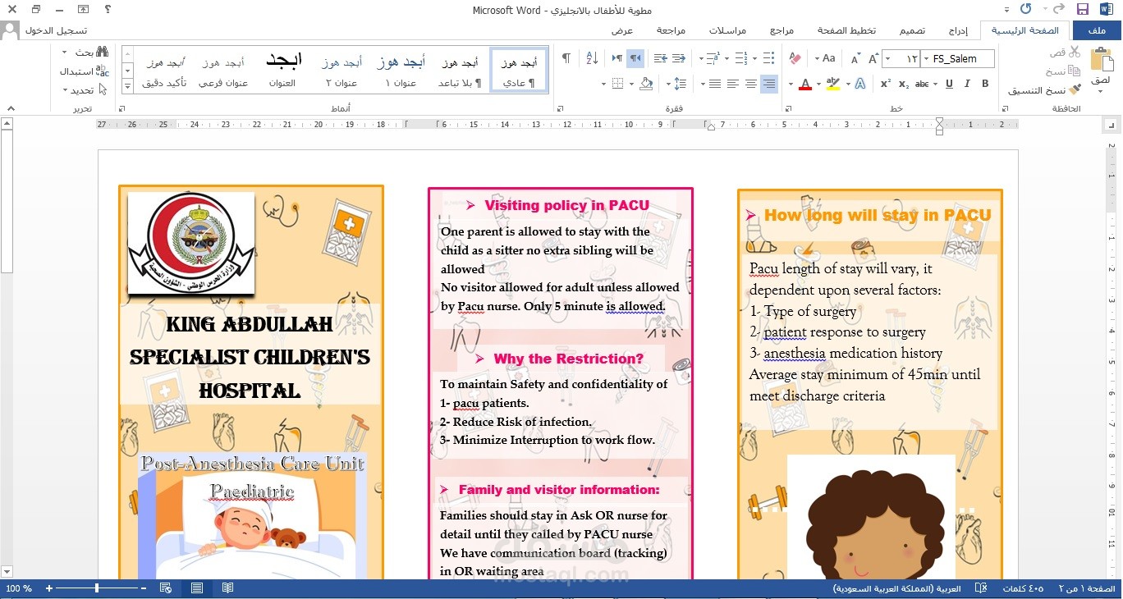Image resolution: width=1123 pixels, height=599 pixels.
Task: Toggle Italic formatting (I)
Action: coord(967,84)
